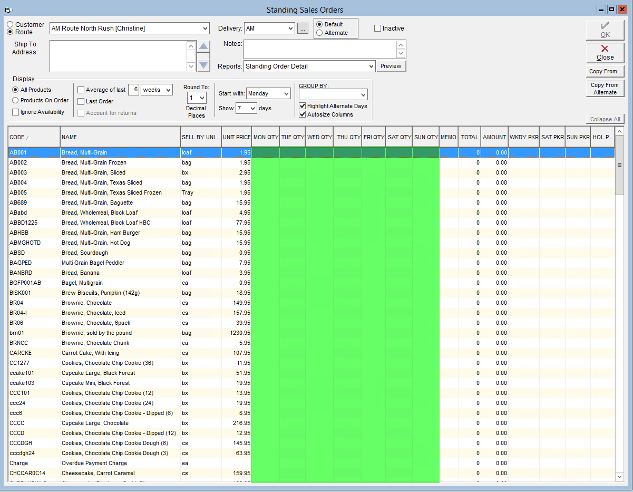
Task: Click the TOTAL column header
Action: [x=470, y=137]
